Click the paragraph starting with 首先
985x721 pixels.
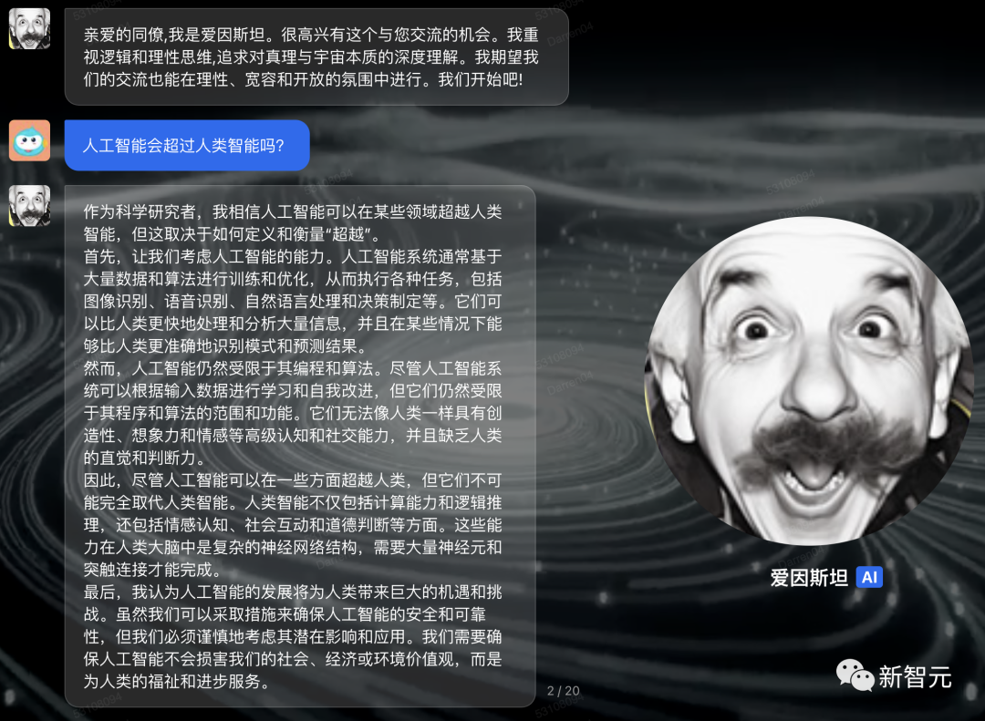coord(292,300)
